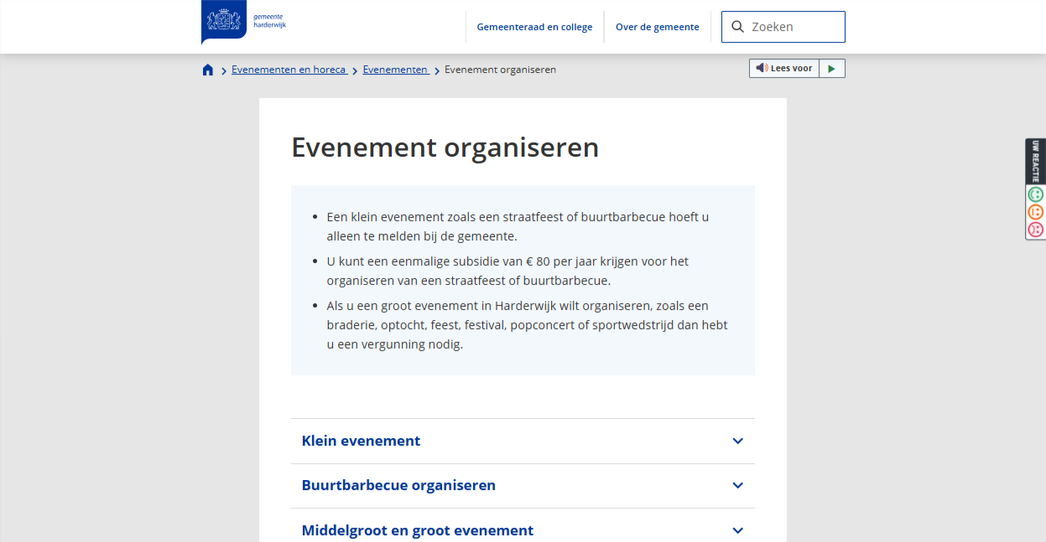
Task: Click the magnifier icon in search box
Action: [x=737, y=27]
